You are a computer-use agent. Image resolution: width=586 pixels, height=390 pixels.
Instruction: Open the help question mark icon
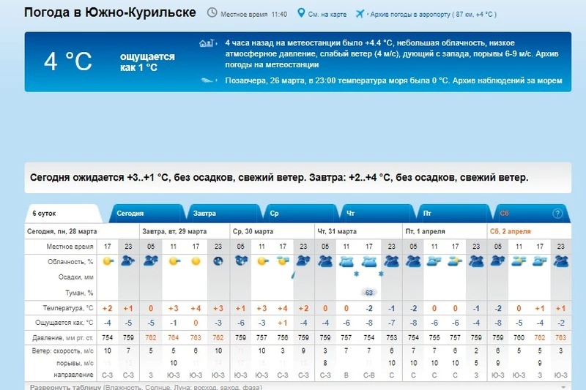pyautogui.click(x=557, y=214)
